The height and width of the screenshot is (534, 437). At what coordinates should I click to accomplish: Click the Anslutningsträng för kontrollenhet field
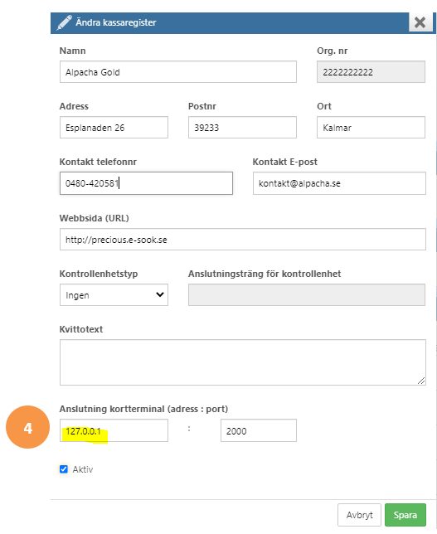click(307, 295)
